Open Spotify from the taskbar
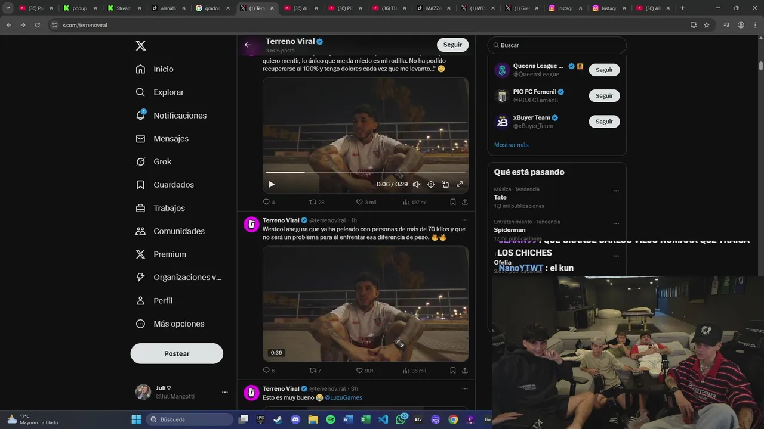Viewport: 764px width, 429px height. [331, 419]
